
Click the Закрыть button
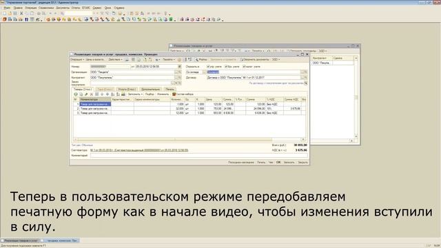(x=302, y=163)
